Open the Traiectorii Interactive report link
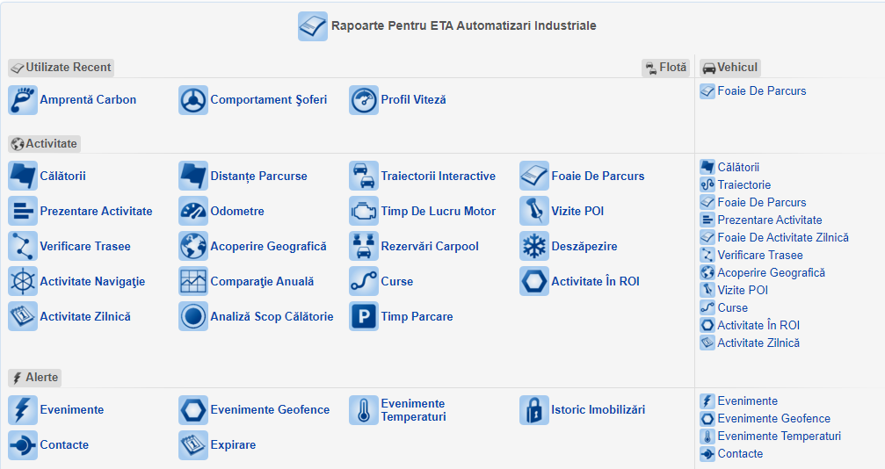885x469 pixels. click(x=438, y=177)
